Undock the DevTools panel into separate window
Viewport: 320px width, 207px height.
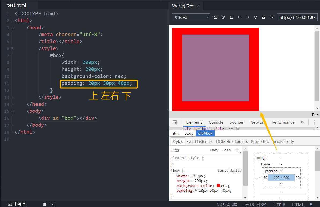[x=313, y=115]
